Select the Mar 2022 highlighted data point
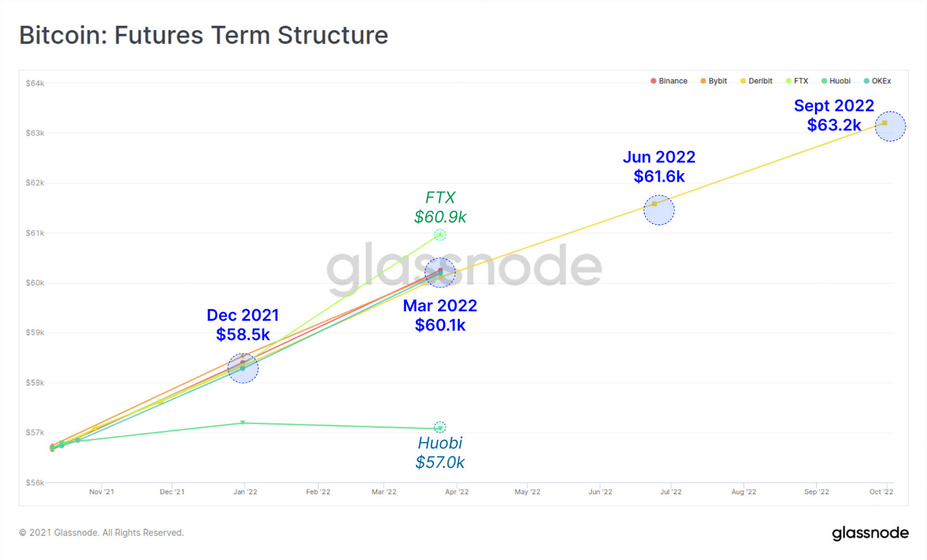The width and height of the screenshot is (927, 560). 440,273
